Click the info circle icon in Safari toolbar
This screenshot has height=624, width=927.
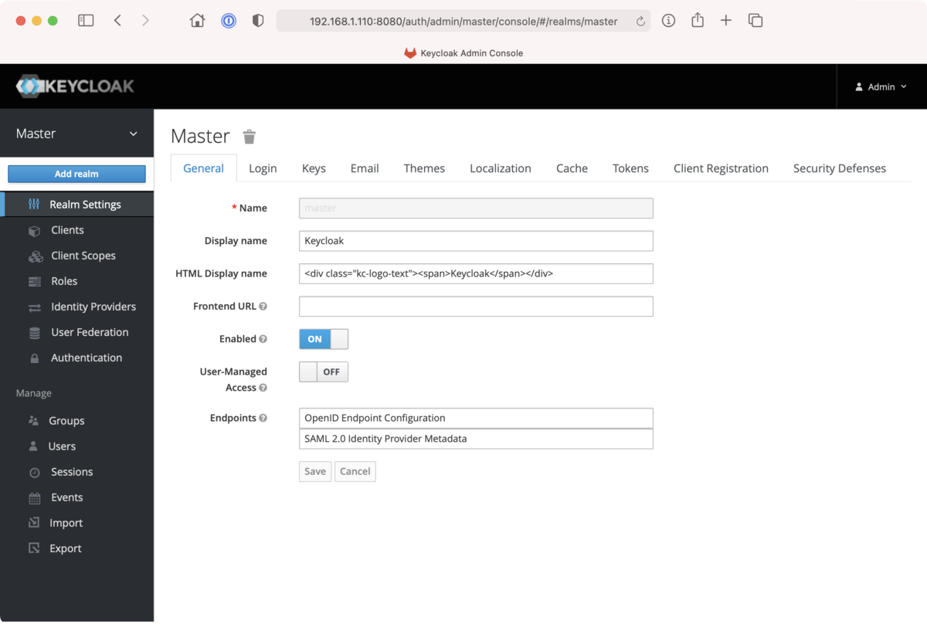click(x=669, y=21)
